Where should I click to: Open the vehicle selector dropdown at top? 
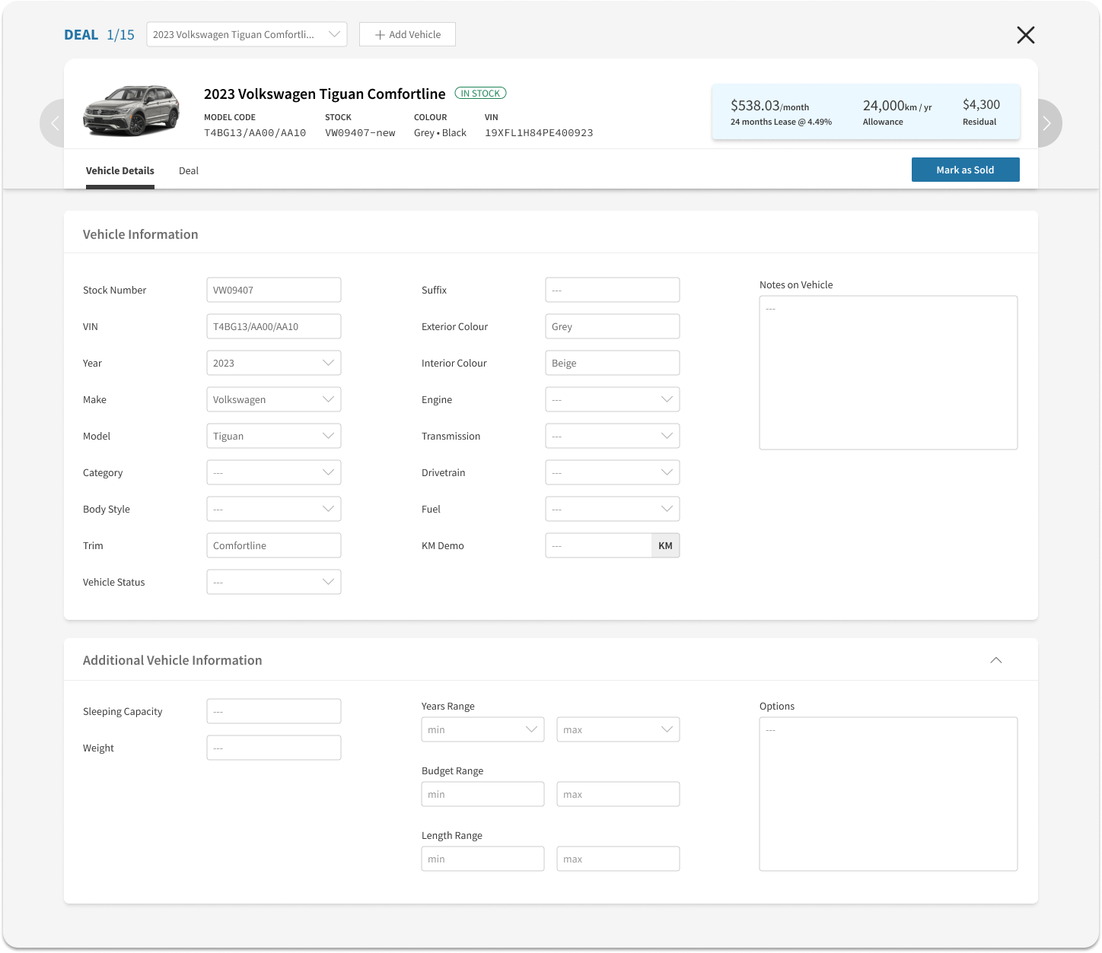click(246, 34)
